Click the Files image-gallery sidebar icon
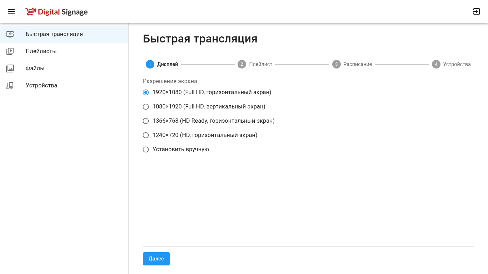Viewport: 488px width, 274px height. pos(10,68)
